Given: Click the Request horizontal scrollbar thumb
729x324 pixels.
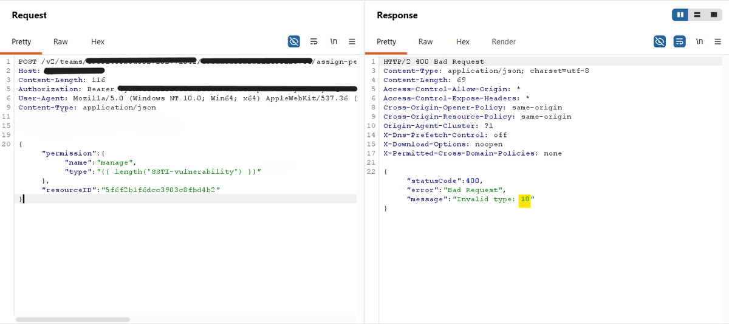Looking at the screenshot, I should point(73,319).
